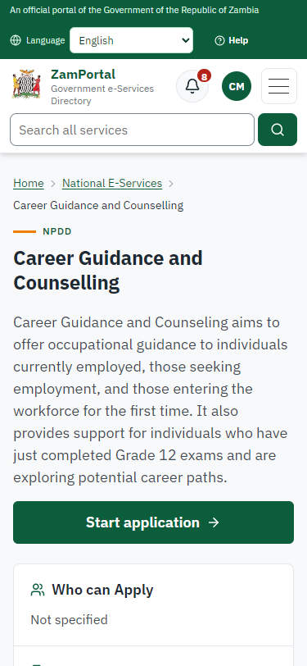Open the CM user profile avatar
This screenshot has height=666, width=307.
pyautogui.click(x=237, y=86)
